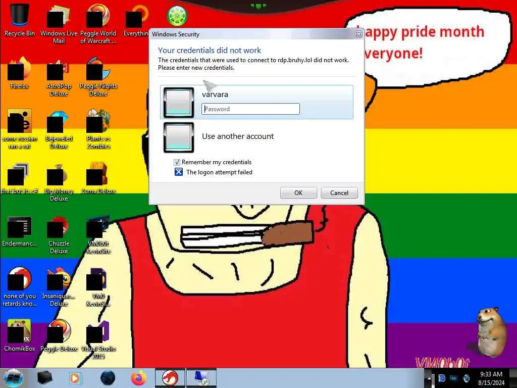The height and width of the screenshot is (388, 517).
Task: Switch to red bird app taskbar button
Action: pos(170,378)
